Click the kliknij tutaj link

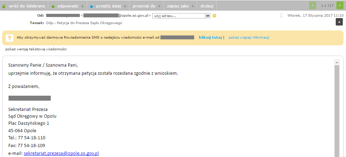point(210,38)
